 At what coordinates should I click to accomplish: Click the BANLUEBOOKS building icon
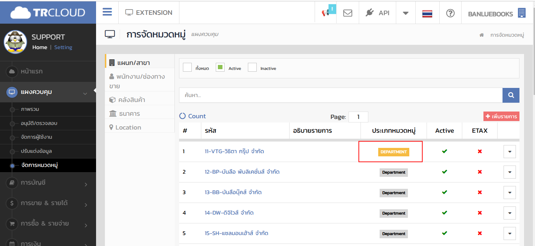point(522,13)
